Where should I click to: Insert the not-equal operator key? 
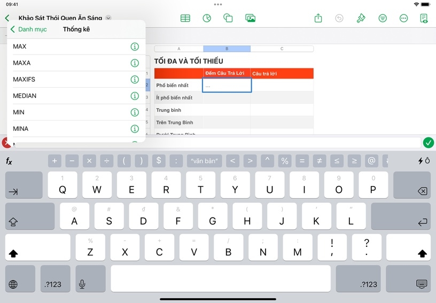pos(320,161)
